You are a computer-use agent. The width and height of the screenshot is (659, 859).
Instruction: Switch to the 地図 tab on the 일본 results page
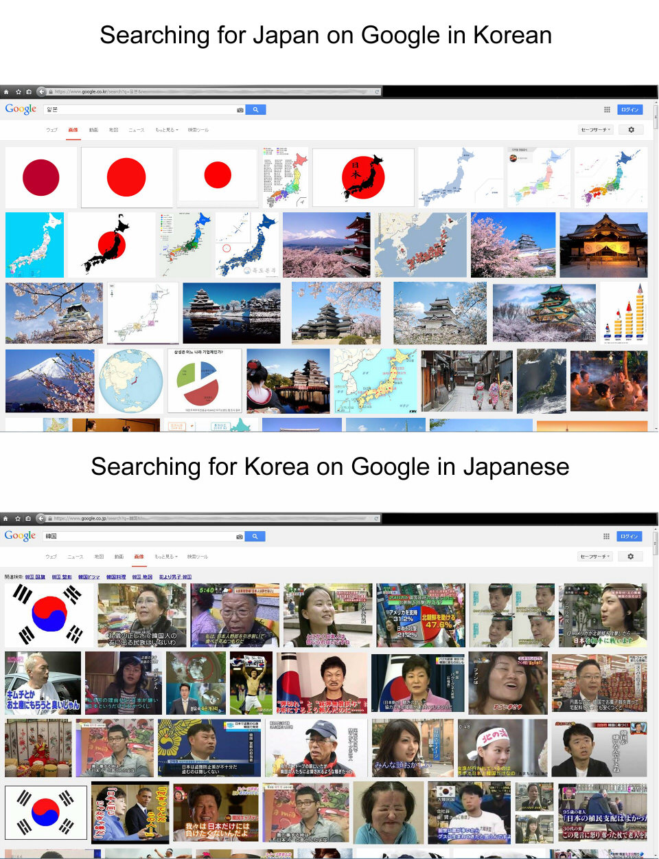pyautogui.click(x=113, y=130)
